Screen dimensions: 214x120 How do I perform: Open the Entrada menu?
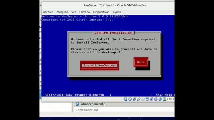85,12
